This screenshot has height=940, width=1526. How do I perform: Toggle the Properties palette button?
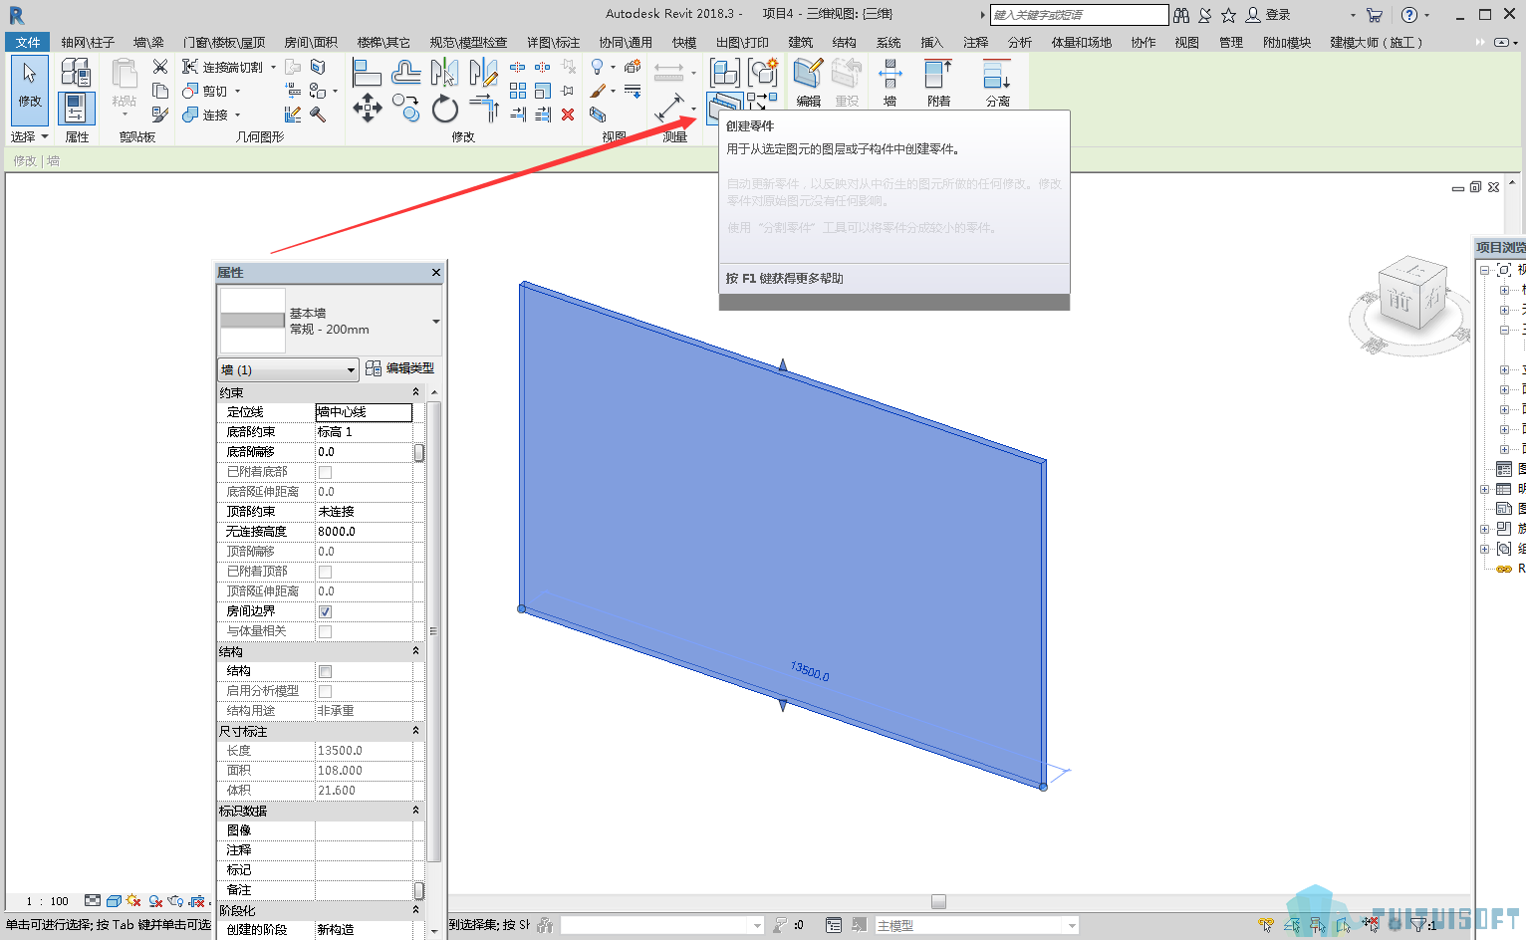[x=77, y=109]
